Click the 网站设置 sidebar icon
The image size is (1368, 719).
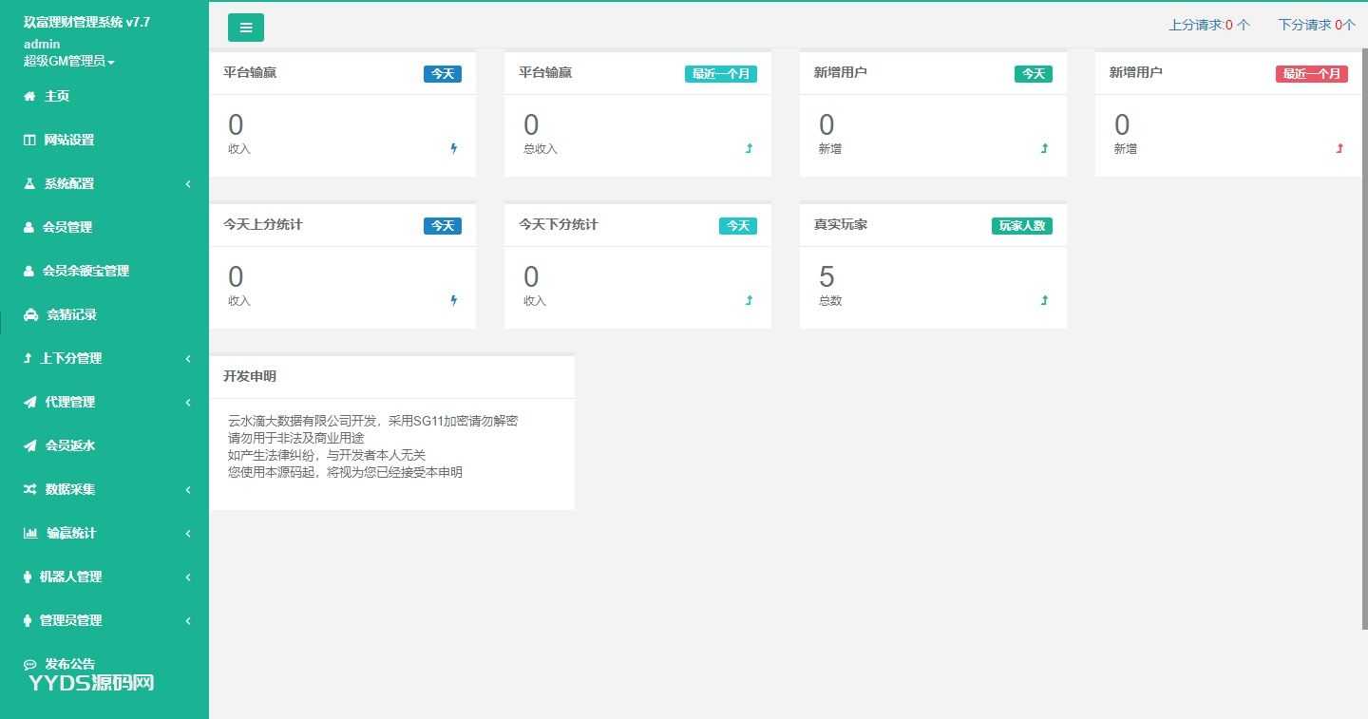(29, 140)
